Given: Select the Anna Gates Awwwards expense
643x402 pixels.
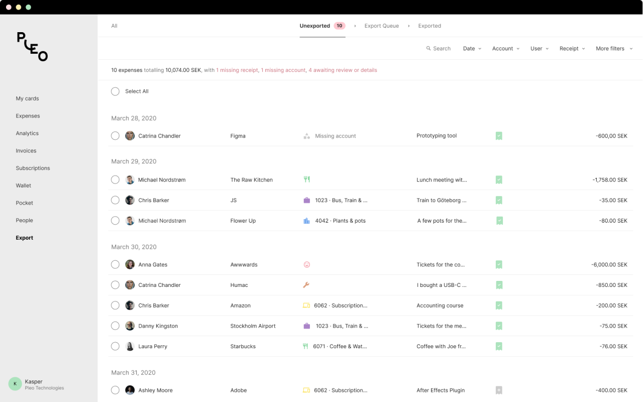Looking at the screenshot, I should 116,264.
